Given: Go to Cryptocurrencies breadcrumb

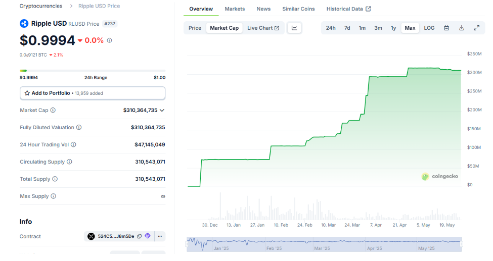Looking at the screenshot, I should 41,6.
